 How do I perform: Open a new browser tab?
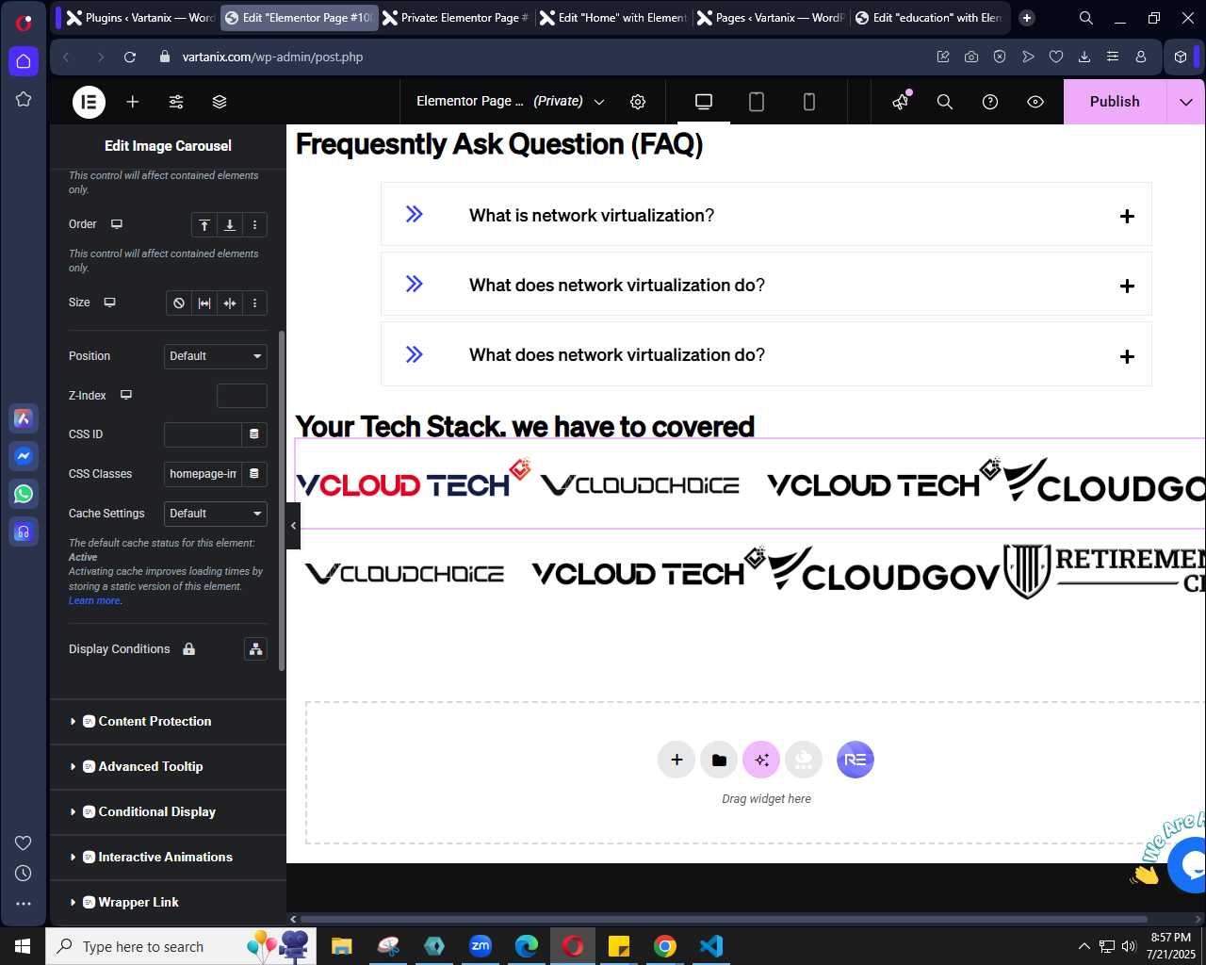point(1027,18)
